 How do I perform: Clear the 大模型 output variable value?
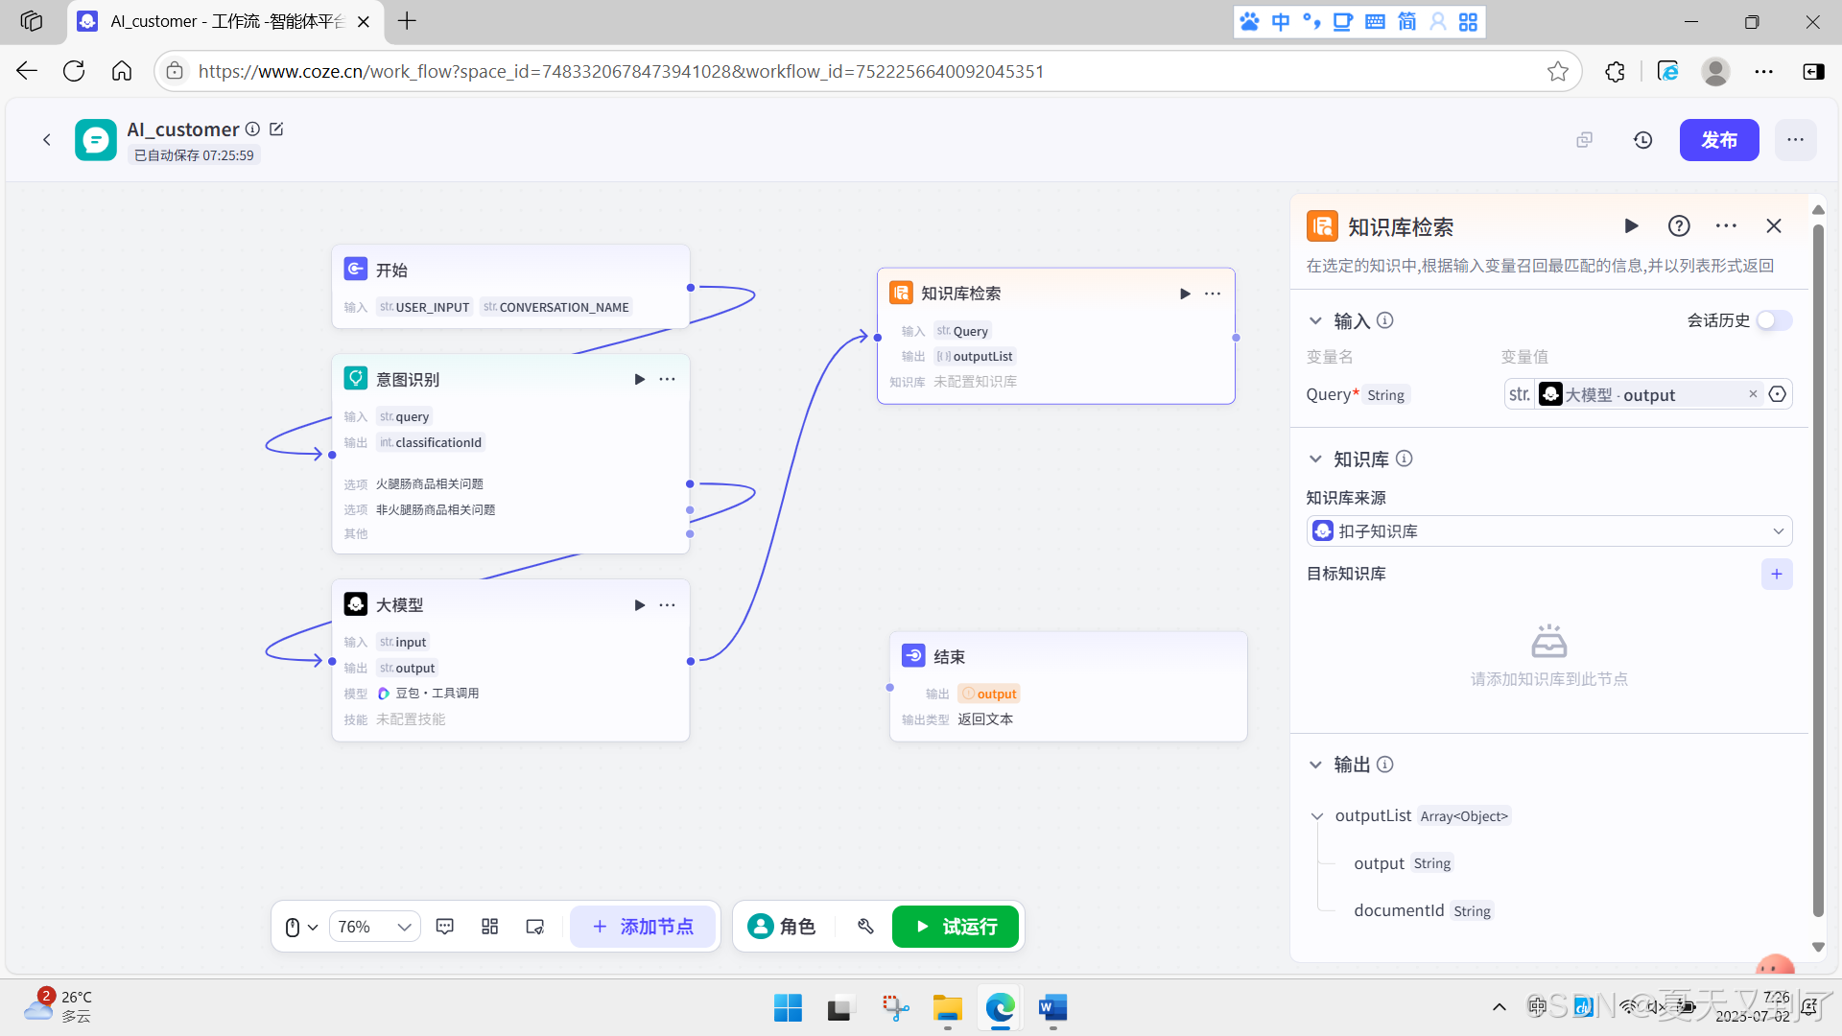coord(1753,394)
